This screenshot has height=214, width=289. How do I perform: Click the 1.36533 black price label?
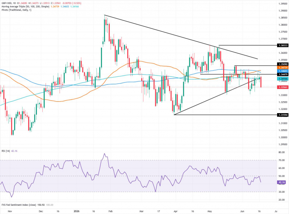point(283,45)
